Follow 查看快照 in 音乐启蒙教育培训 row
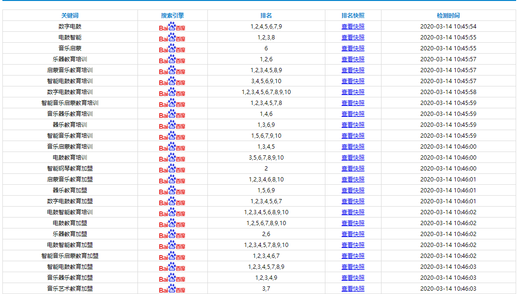The width and height of the screenshot is (519, 294). point(353,146)
